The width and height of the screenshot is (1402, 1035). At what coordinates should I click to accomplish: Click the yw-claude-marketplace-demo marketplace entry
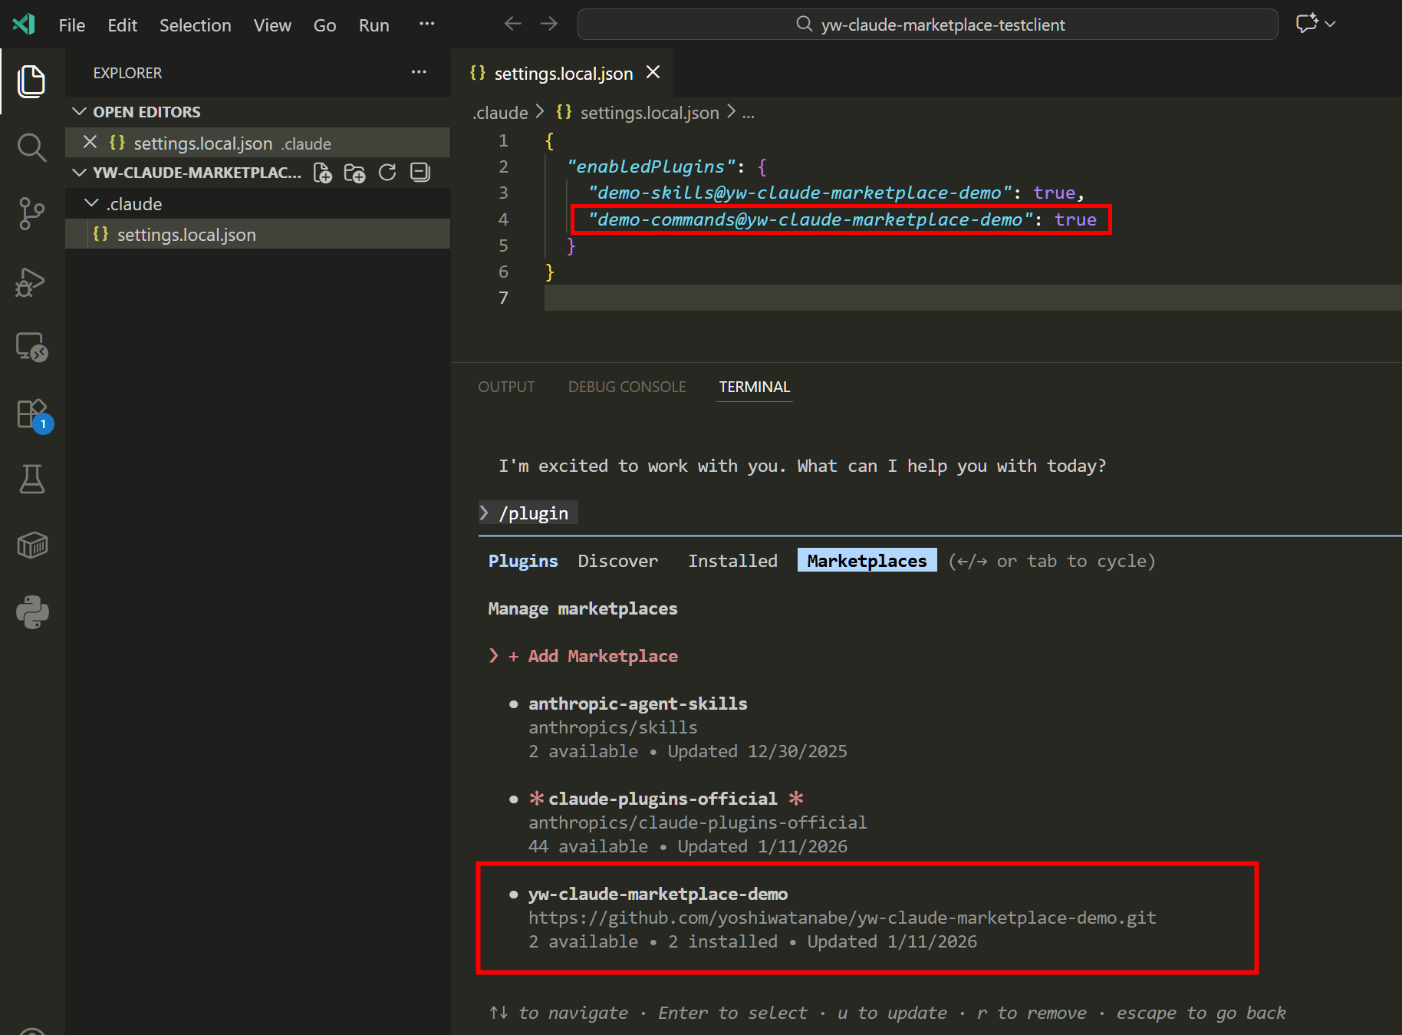pyautogui.click(x=658, y=894)
